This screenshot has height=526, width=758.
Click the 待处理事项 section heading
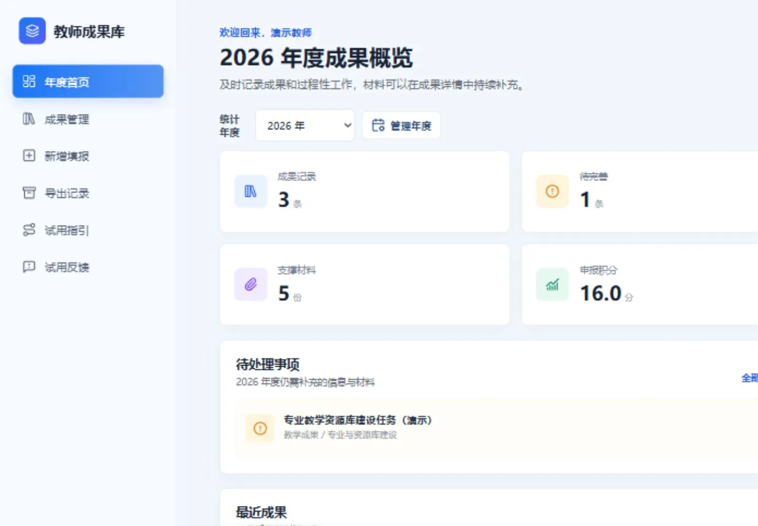267,364
